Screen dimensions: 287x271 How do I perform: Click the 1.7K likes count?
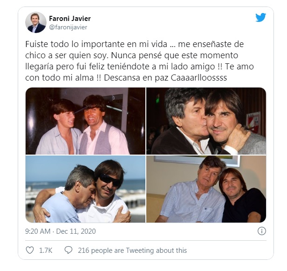pyautogui.click(x=46, y=250)
